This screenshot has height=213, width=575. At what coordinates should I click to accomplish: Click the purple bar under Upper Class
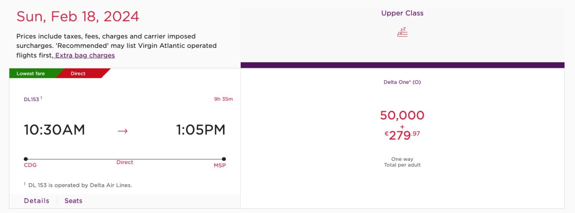pyautogui.click(x=402, y=65)
